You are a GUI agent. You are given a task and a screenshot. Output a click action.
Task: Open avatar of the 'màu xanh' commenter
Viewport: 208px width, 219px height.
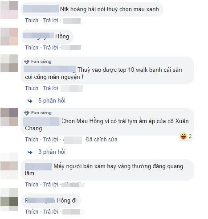(x=9, y=10)
